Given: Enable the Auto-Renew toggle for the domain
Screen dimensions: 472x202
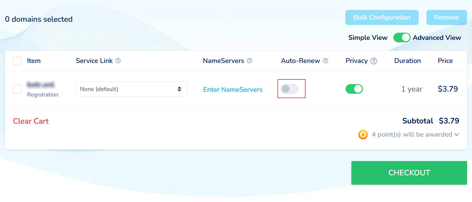Looking at the screenshot, I should [x=289, y=89].
